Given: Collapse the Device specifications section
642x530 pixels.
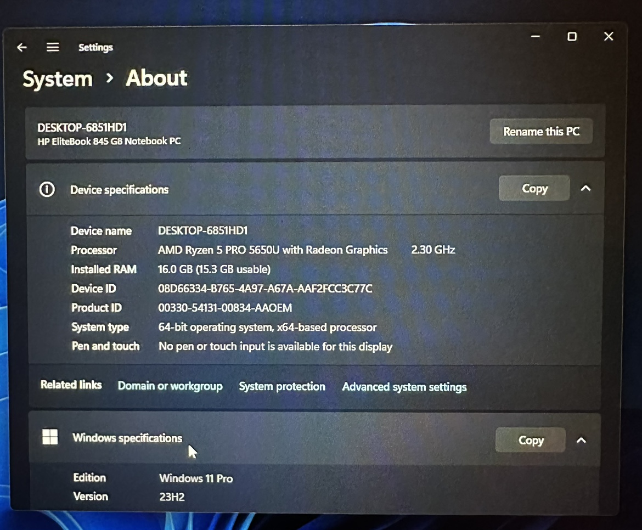Looking at the screenshot, I should click(585, 188).
